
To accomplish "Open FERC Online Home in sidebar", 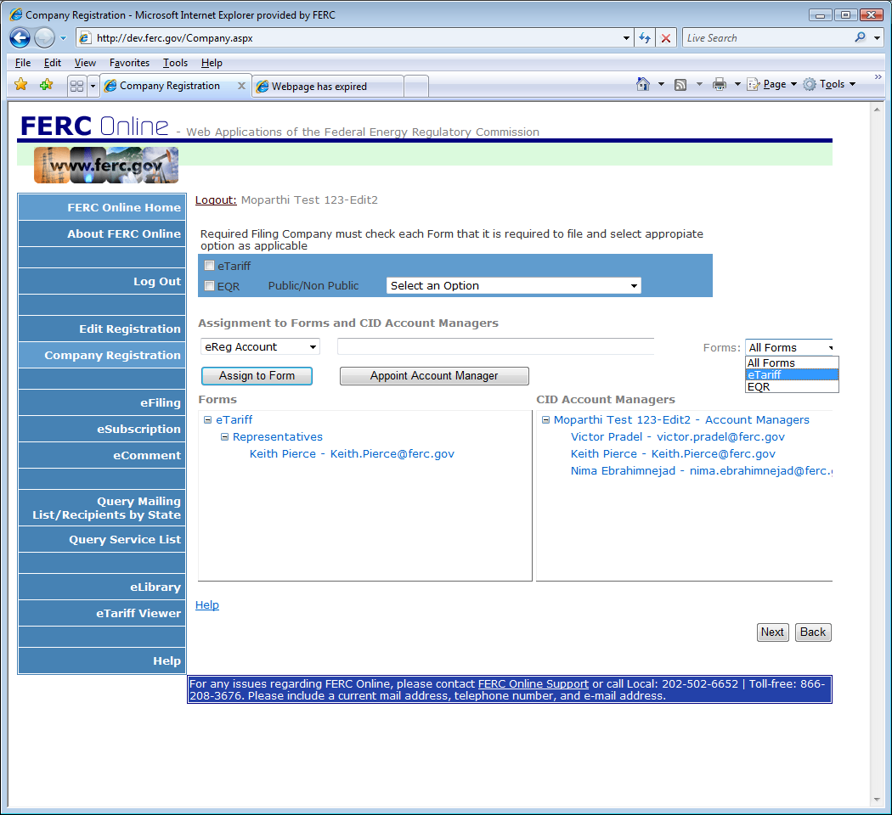I will [102, 207].
